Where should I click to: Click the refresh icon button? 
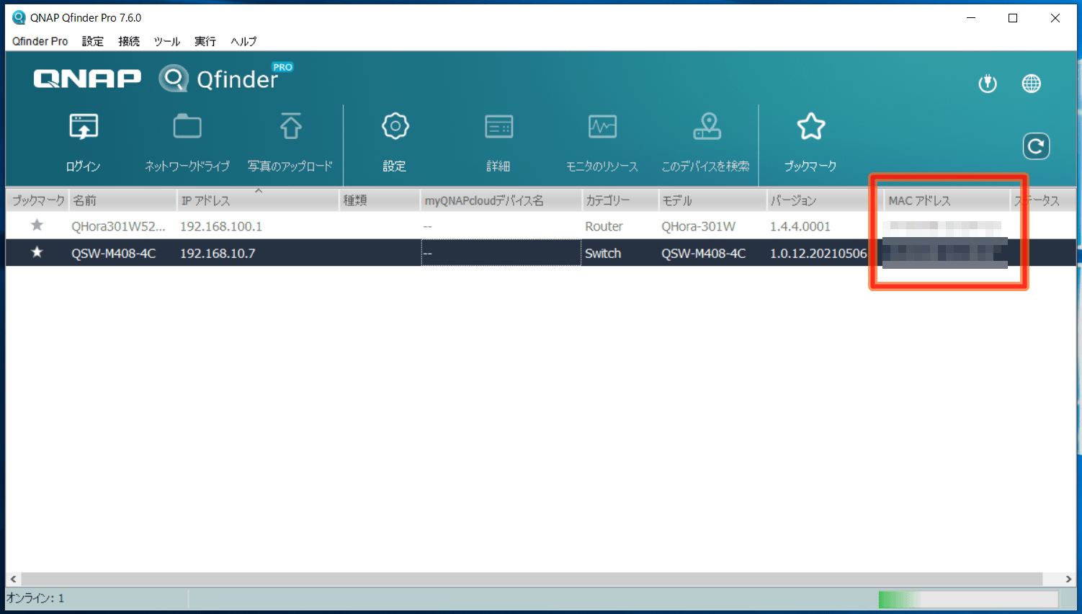point(1036,146)
